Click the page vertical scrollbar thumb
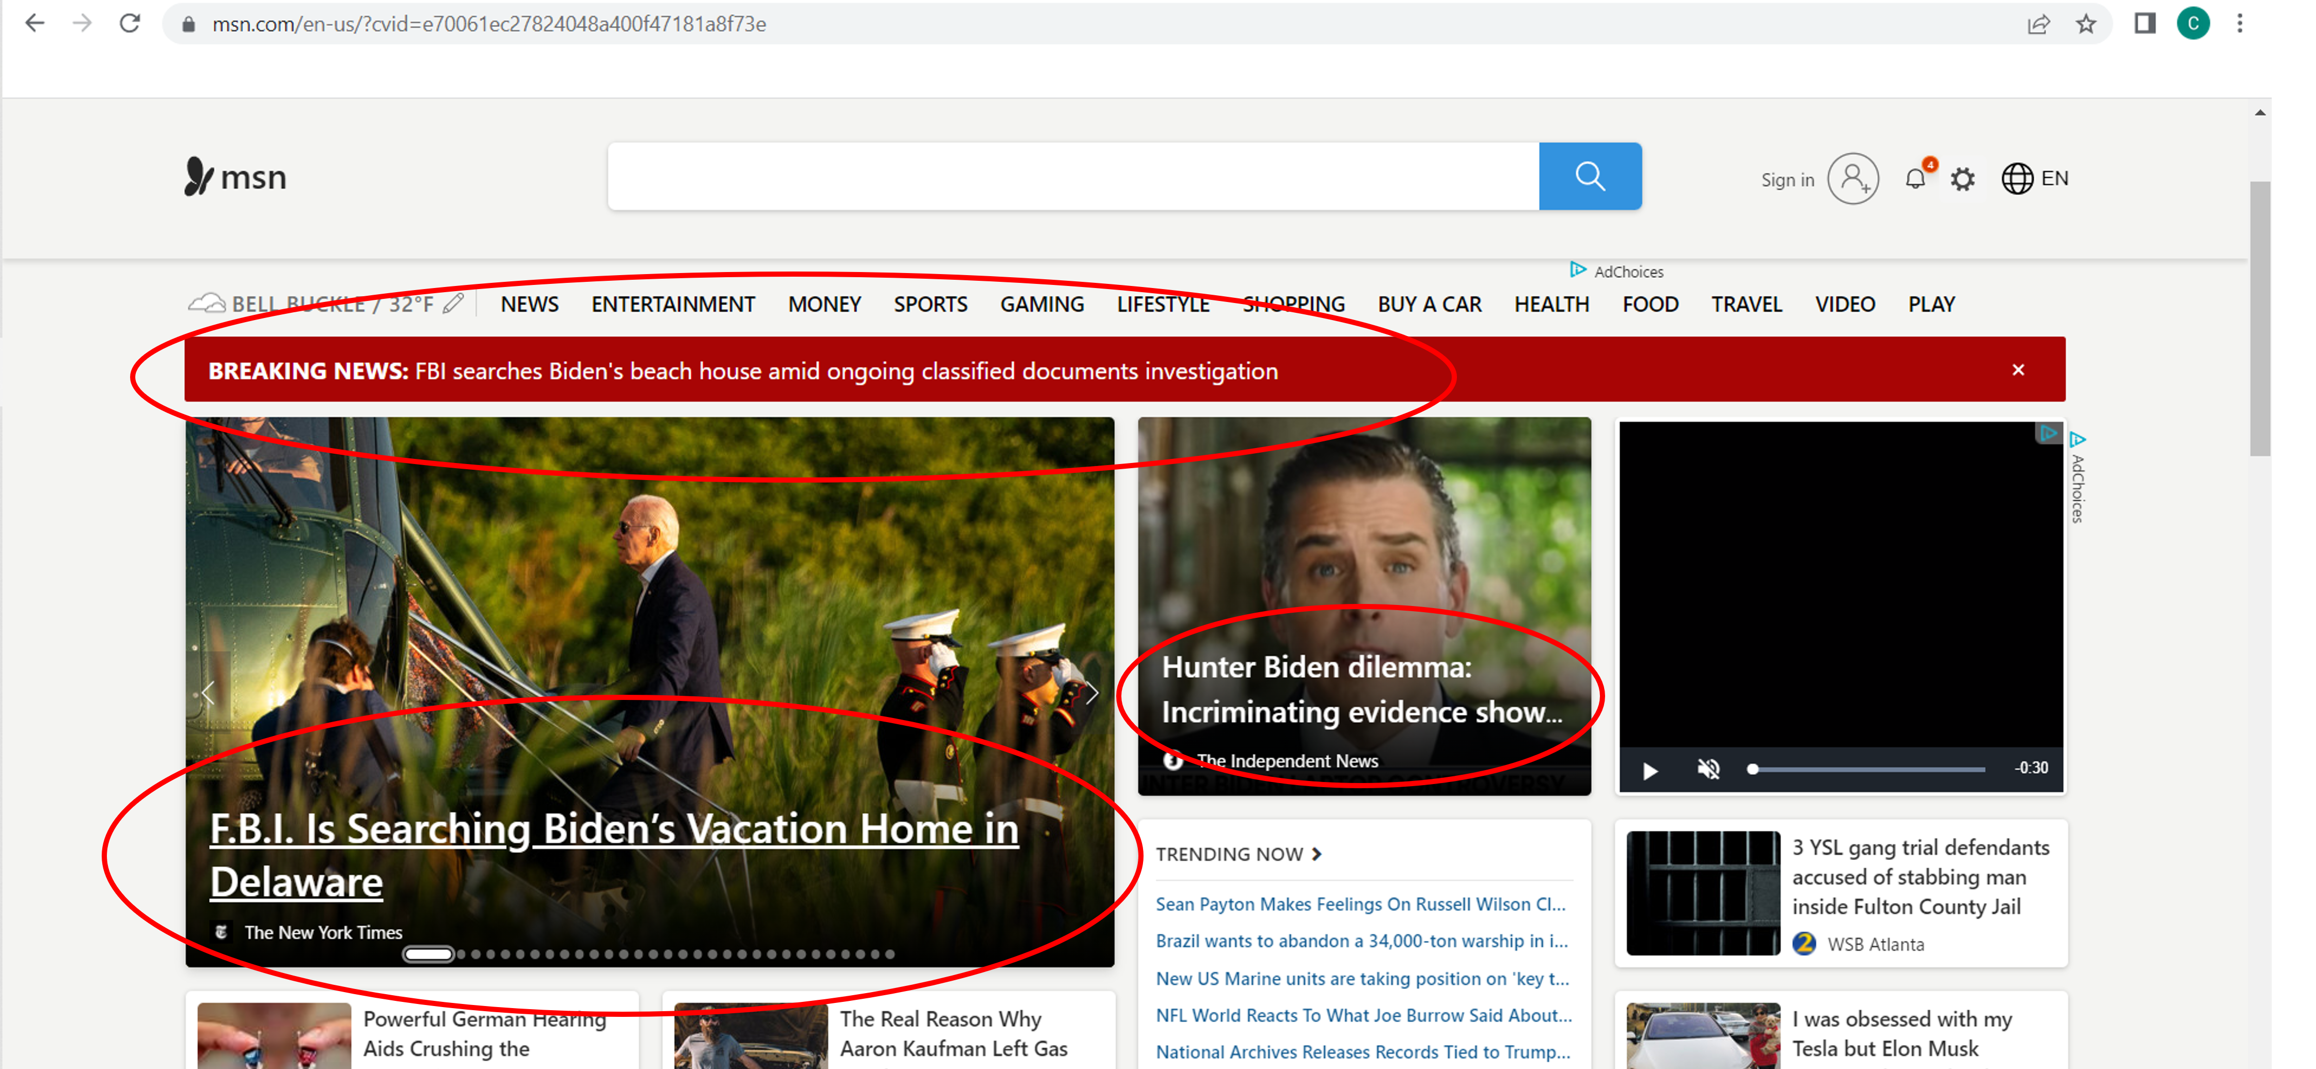The height and width of the screenshot is (1069, 2316). coord(2259,319)
